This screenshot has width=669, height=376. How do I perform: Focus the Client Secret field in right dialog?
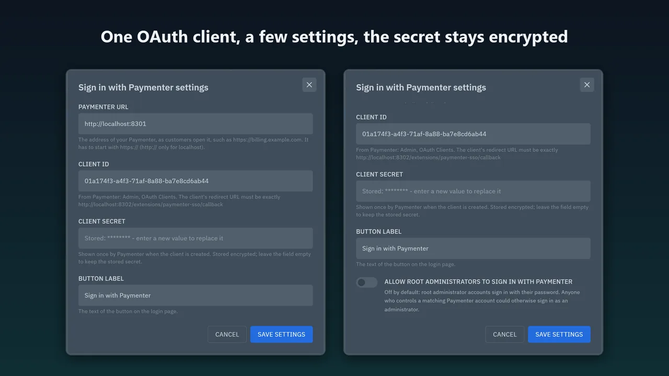473,191
